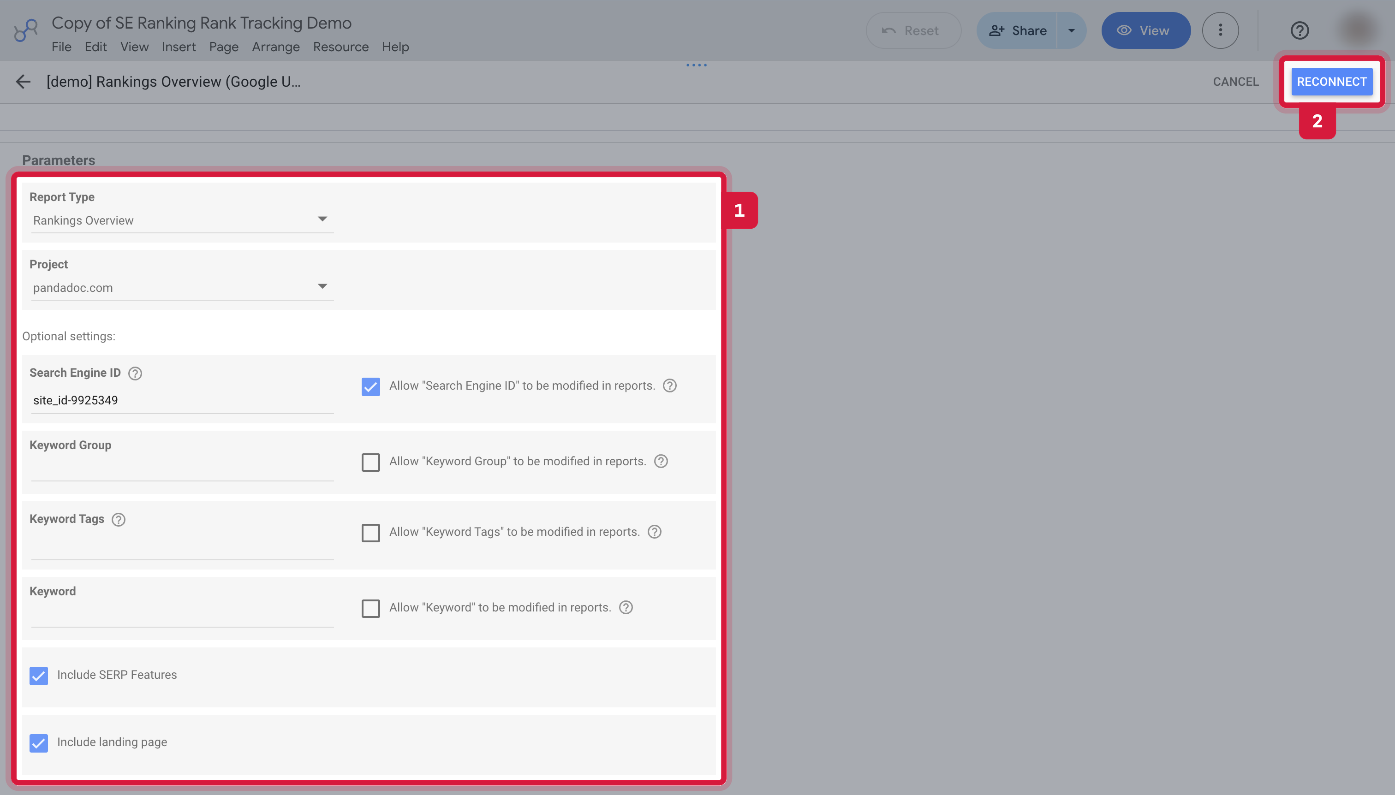
Task: Expand the Share button dropdown arrow
Action: coord(1071,30)
